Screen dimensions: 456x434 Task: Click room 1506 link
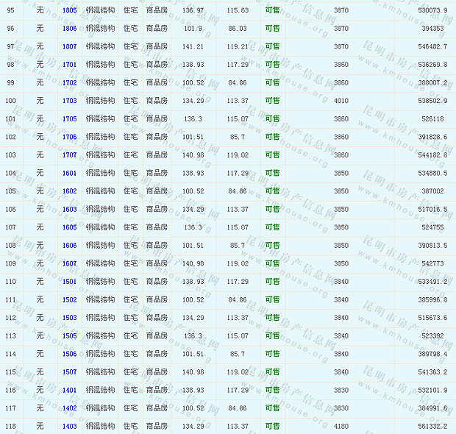[x=69, y=354]
